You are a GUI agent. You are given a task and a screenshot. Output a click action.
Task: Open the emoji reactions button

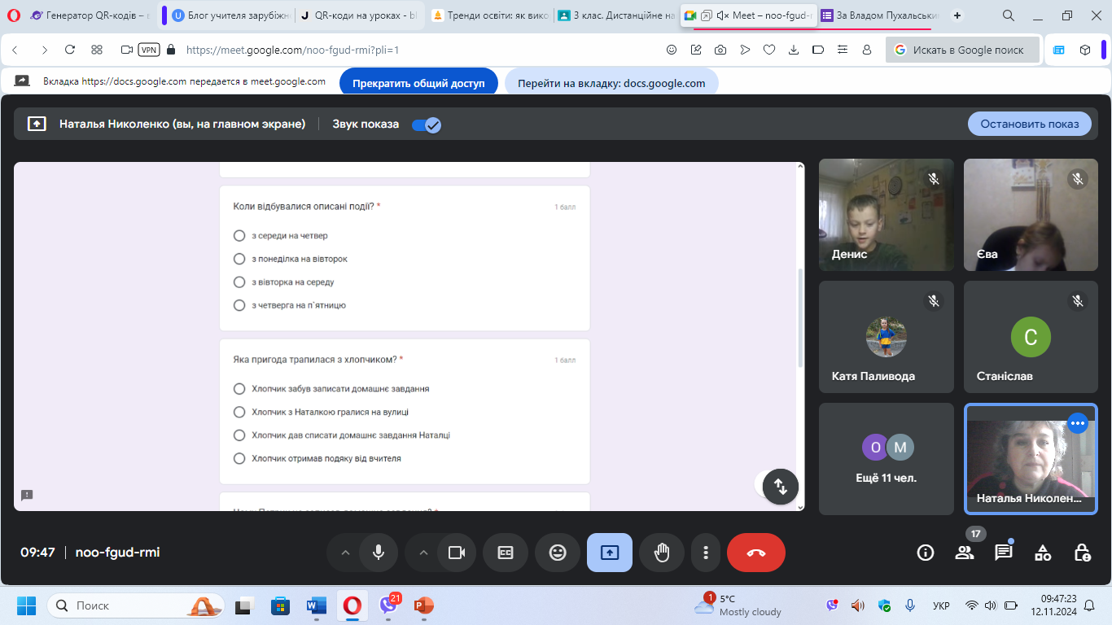click(x=558, y=553)
